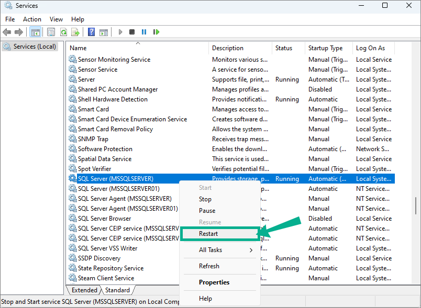Click the Start Service play icon in toolbar
421x308 pixels.
click(x=120, y=32)
